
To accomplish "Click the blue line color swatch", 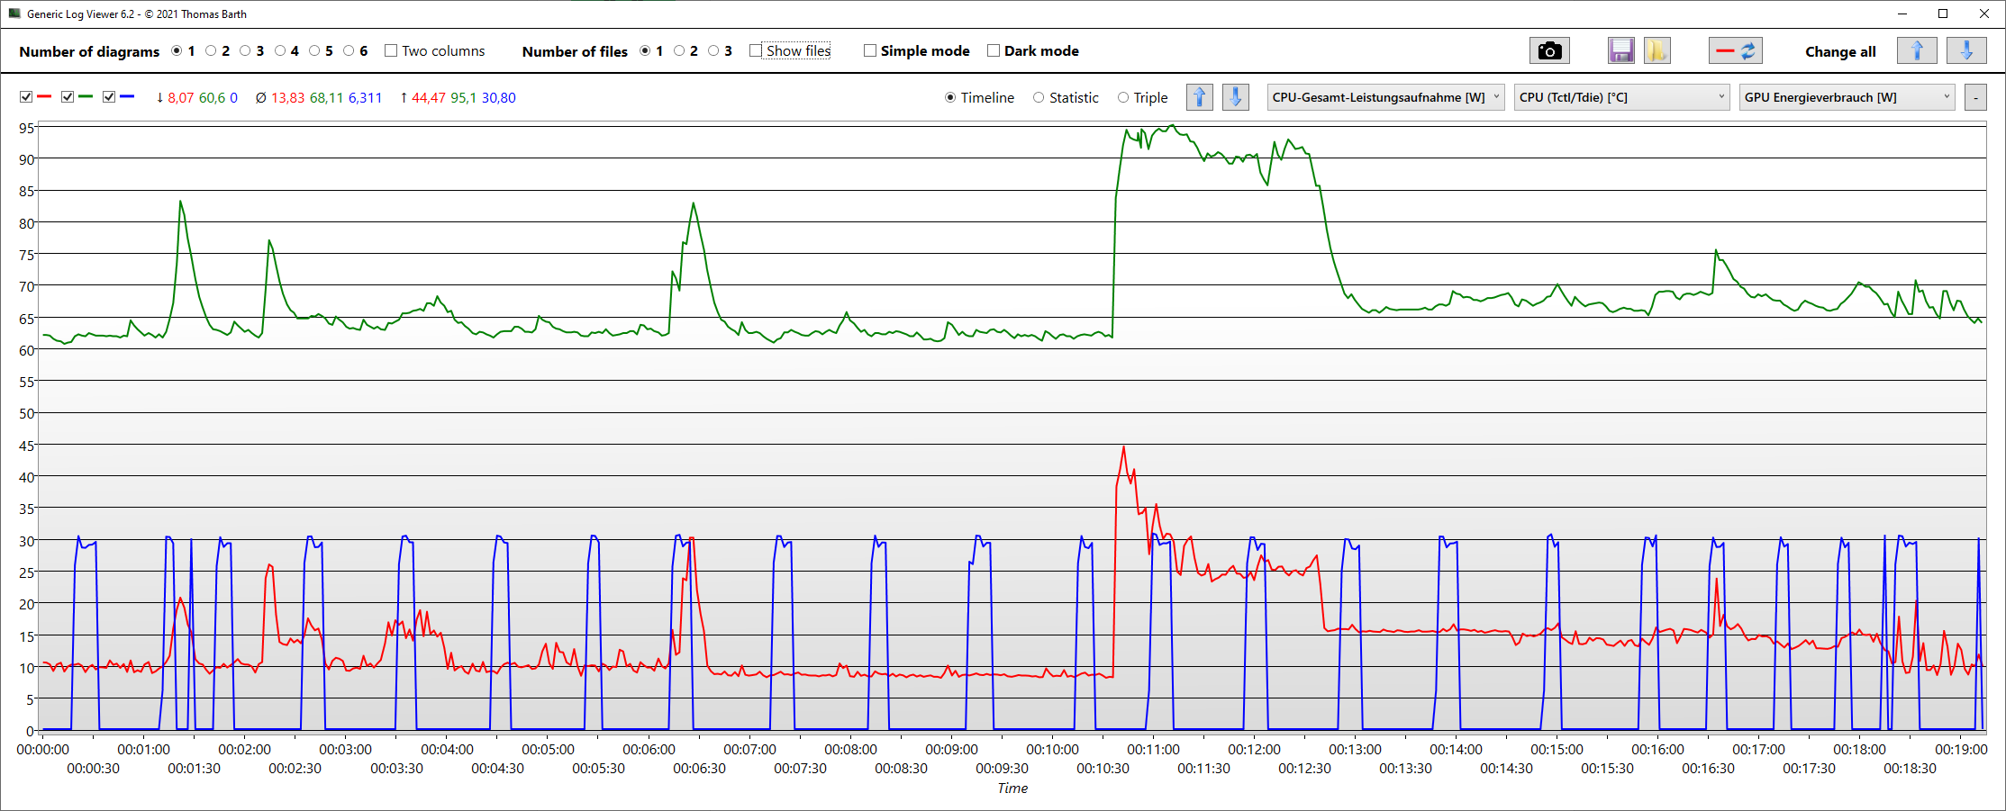I will point(127,96).
